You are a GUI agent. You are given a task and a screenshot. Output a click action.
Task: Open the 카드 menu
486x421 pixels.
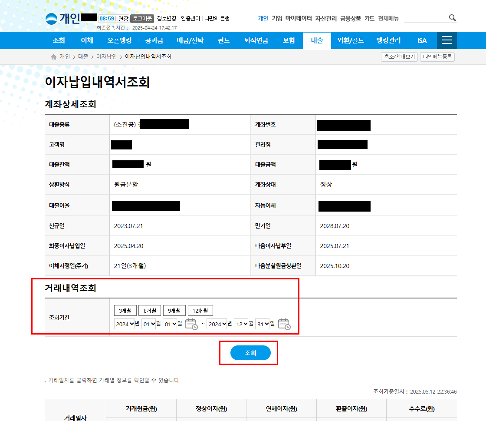pos(369,18)
